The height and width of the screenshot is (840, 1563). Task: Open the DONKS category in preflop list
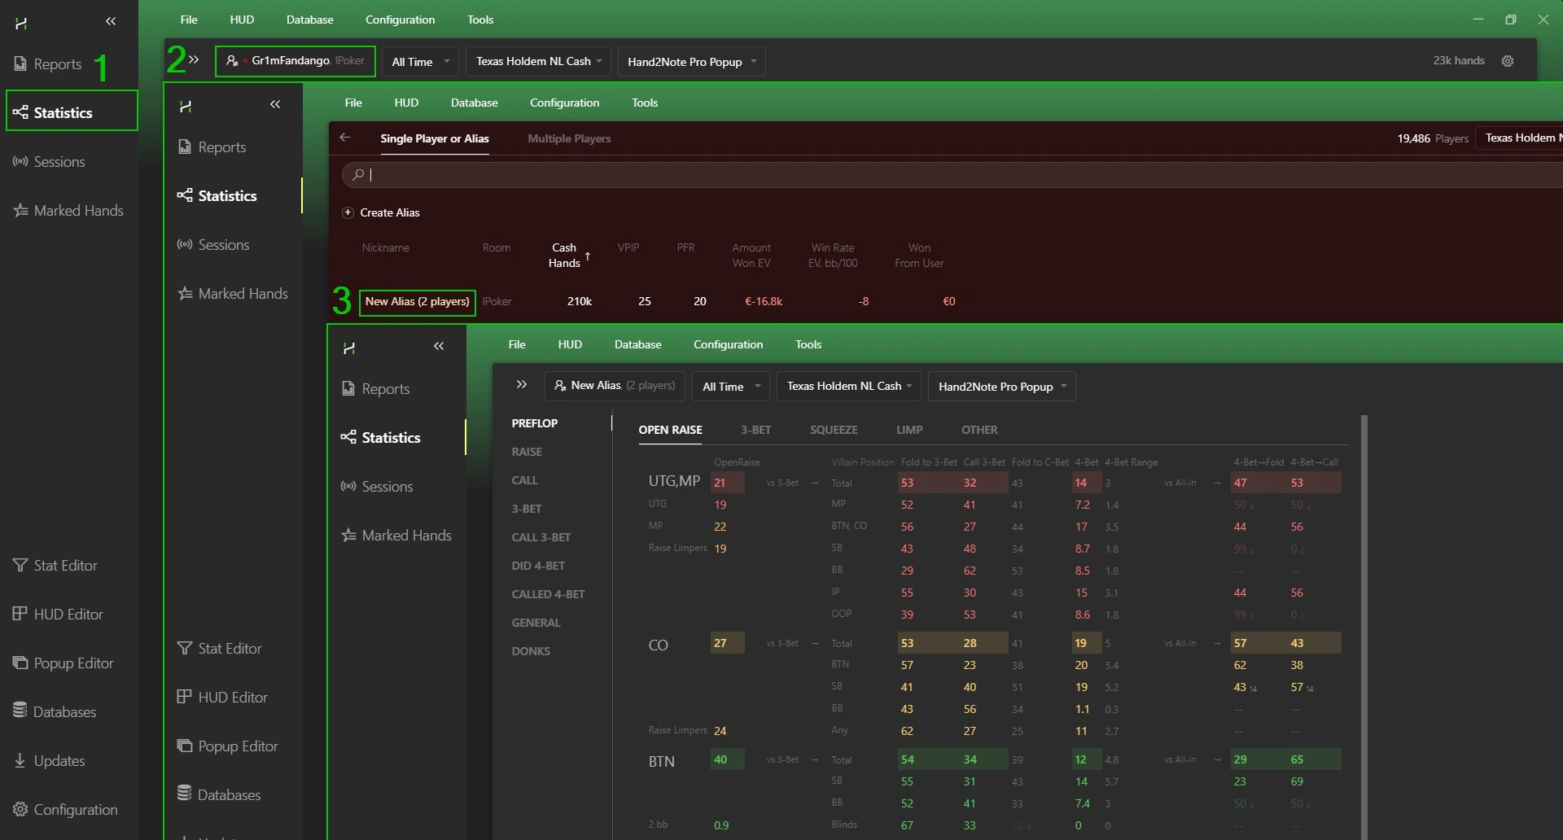[x=531, y=651]
